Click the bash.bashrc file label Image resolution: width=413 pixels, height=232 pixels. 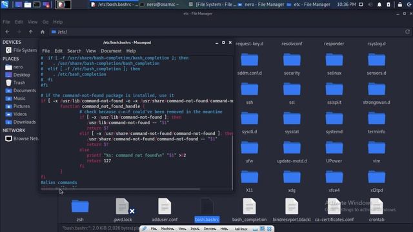(x=207, y=219)
